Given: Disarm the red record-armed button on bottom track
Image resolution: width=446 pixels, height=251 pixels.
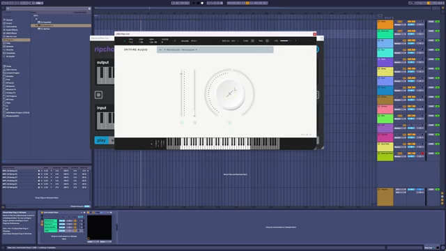Looking at the screenshot, I should (422, 153).
